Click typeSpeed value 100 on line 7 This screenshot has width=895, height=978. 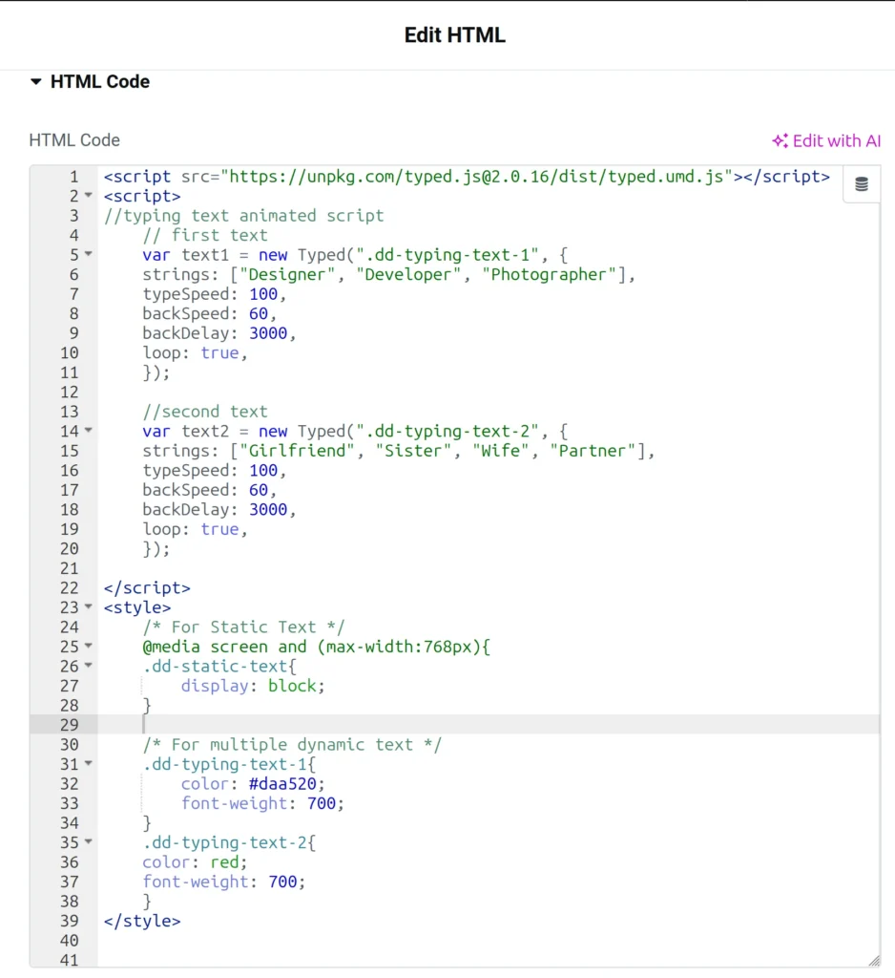263,294
